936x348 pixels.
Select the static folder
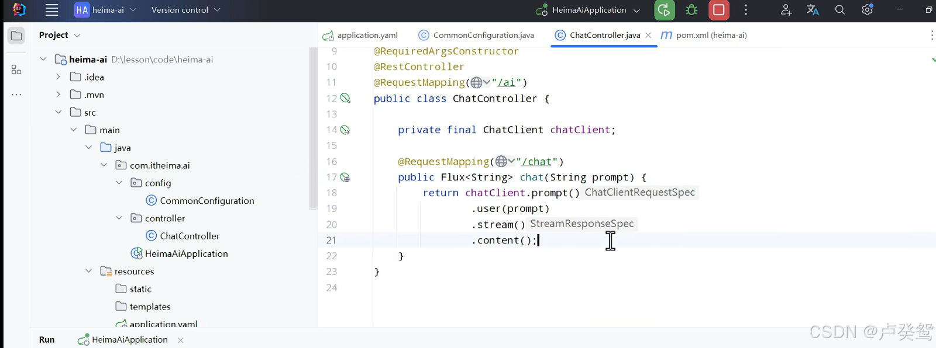click(x=134, y=289)
